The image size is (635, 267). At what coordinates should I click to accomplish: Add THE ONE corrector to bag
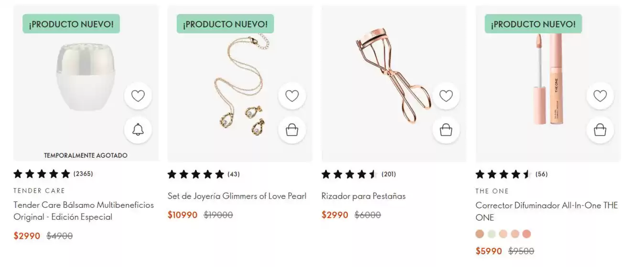point(600,130)
